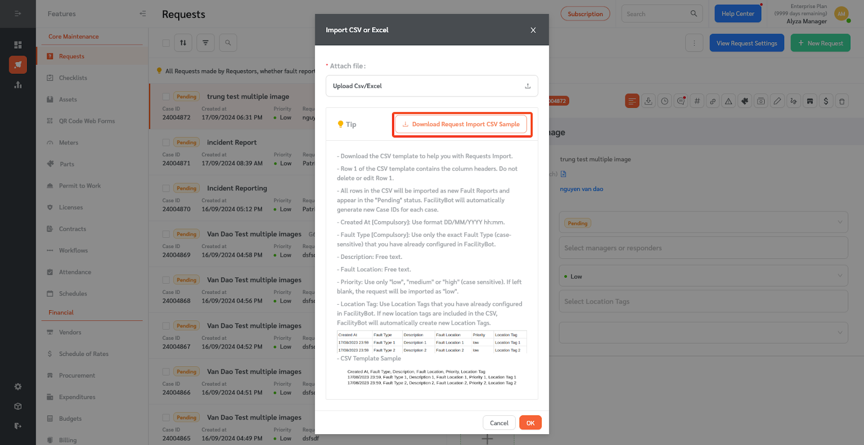Click the dollar sign icon in request toolbar

pos(826,101)
